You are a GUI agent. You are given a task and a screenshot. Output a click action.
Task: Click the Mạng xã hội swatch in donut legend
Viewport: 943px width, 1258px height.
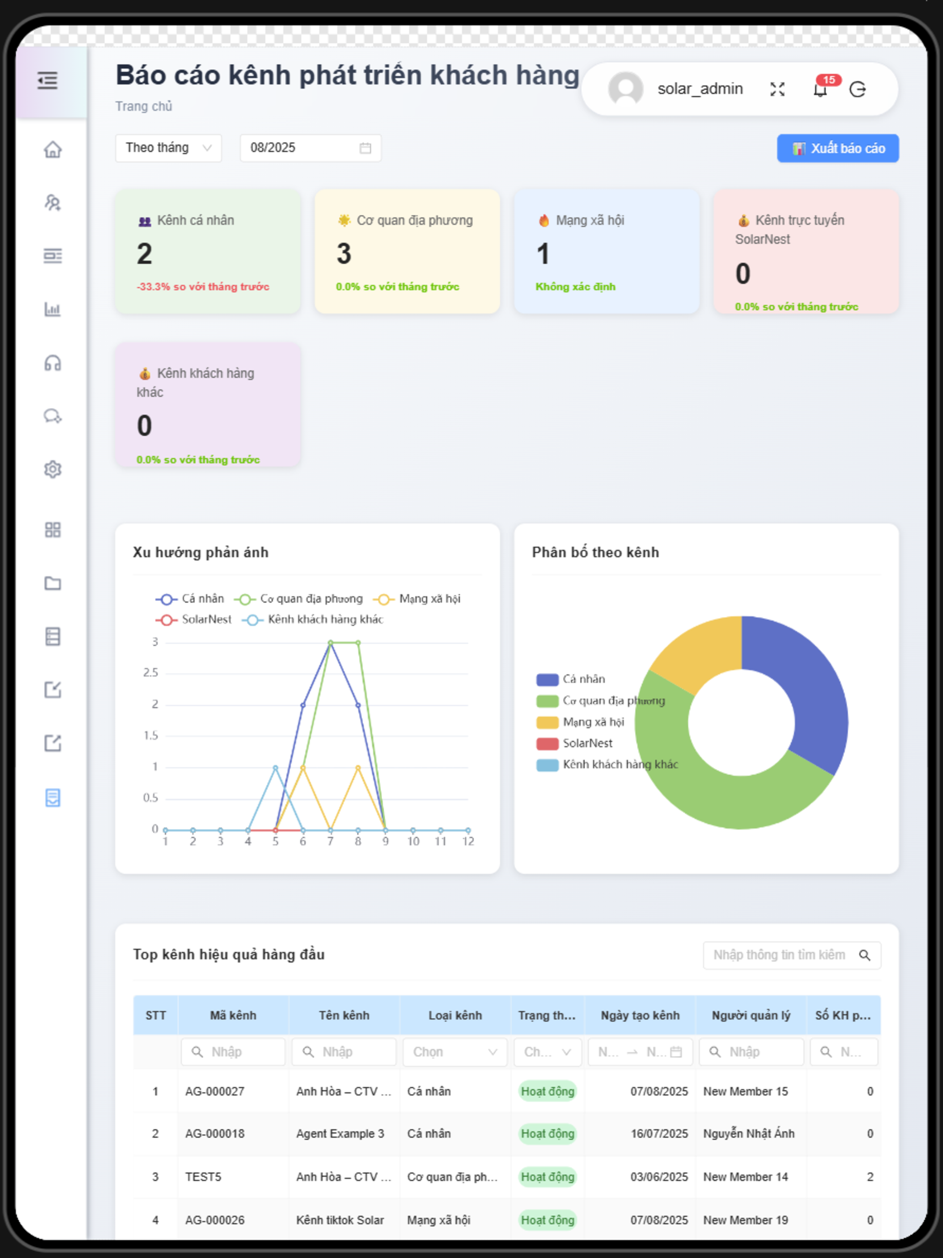(x=547, y=722)
